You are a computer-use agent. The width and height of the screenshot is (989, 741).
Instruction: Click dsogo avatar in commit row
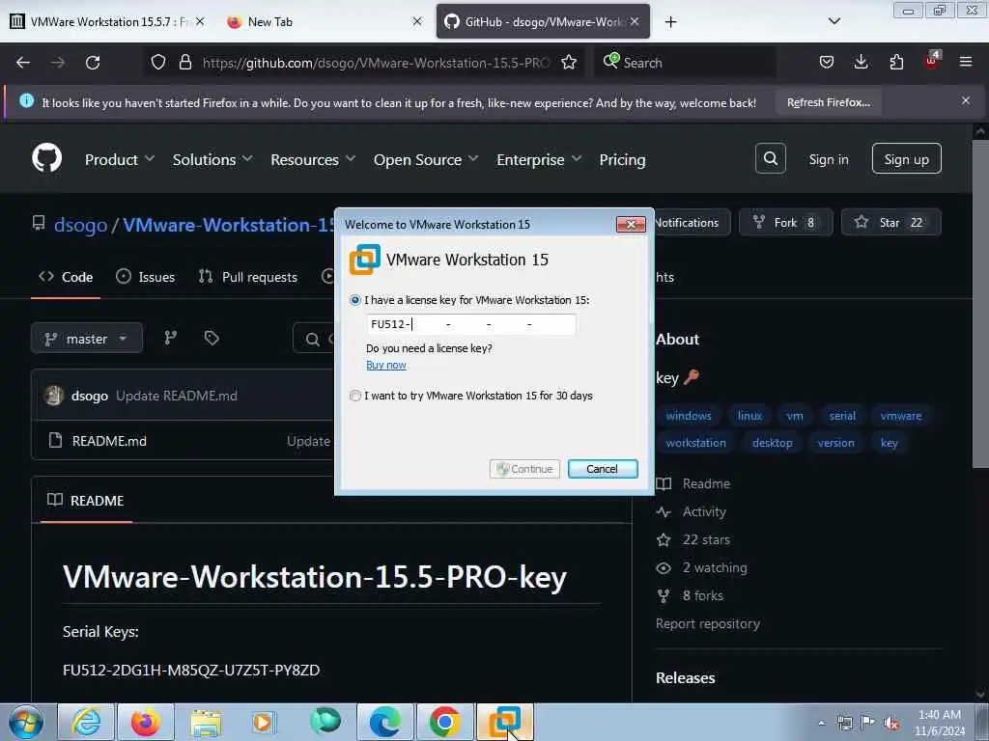click(x=54, y=395)
